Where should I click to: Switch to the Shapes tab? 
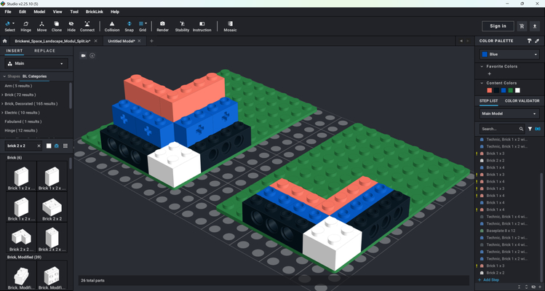[14, 76]
